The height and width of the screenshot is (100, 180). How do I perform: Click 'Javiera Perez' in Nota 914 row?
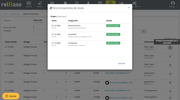pyautogui.click(x=149, y=73)
